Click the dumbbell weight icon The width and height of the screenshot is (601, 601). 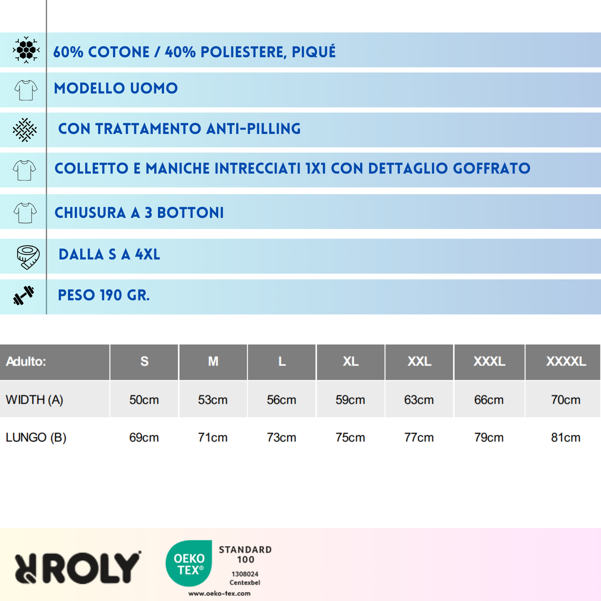pyautogui.click(x=24, y=295)
